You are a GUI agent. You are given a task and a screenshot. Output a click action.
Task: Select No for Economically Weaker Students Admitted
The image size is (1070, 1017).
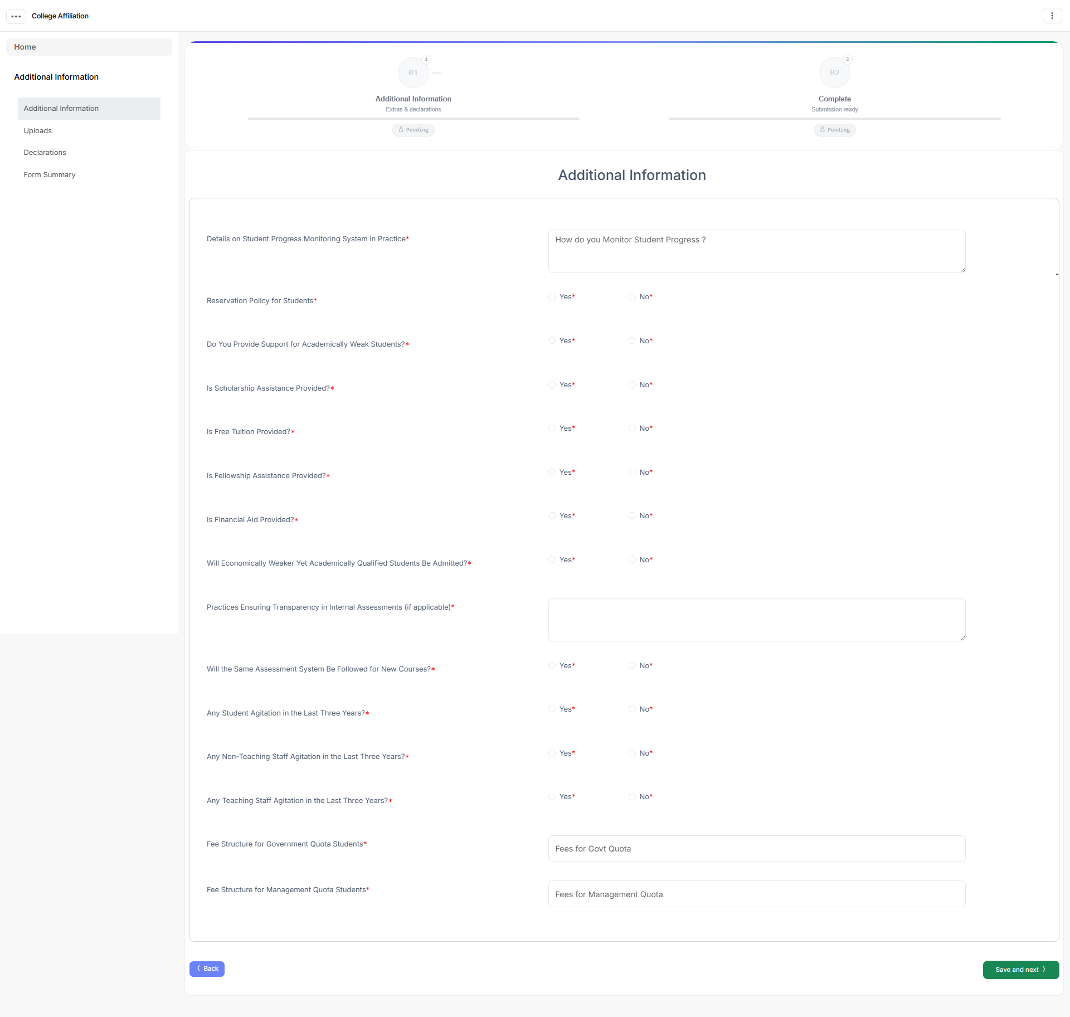point(632,559)
